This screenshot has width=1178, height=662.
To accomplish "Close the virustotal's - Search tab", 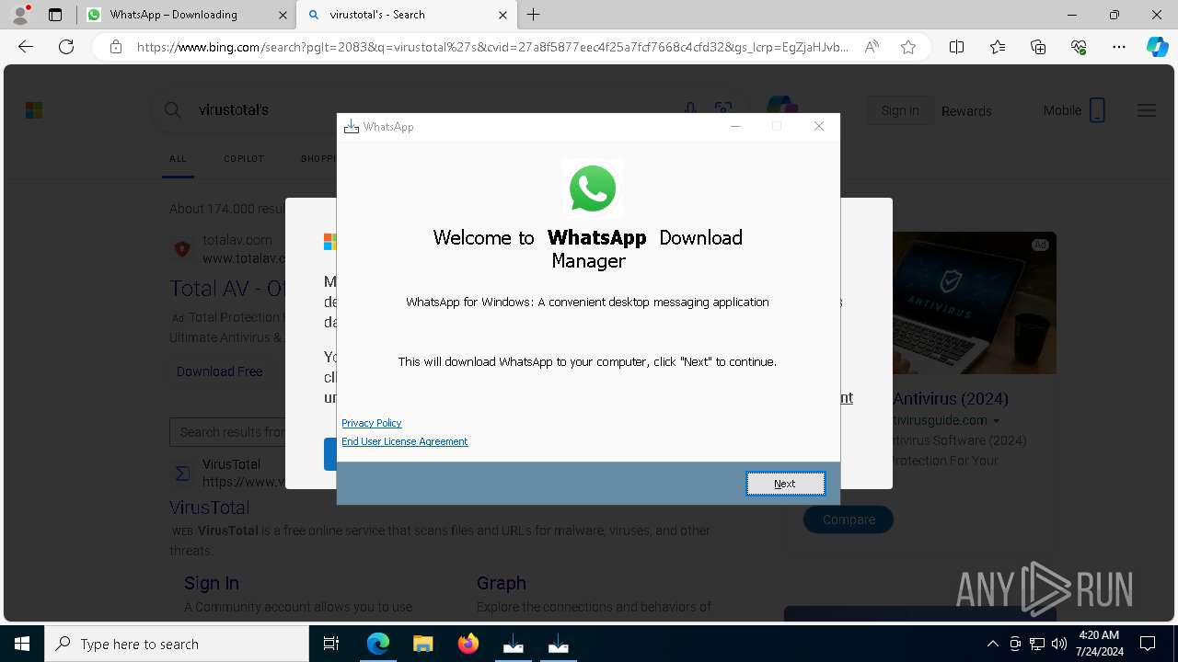I will coord(502,15).
